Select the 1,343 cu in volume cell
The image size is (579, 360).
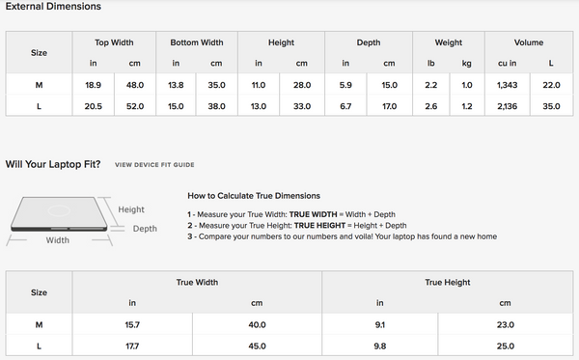click(x=507, y=85)
